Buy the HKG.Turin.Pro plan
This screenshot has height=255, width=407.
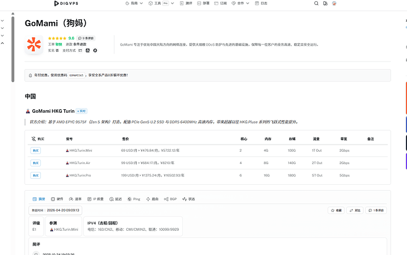[35, 175]
